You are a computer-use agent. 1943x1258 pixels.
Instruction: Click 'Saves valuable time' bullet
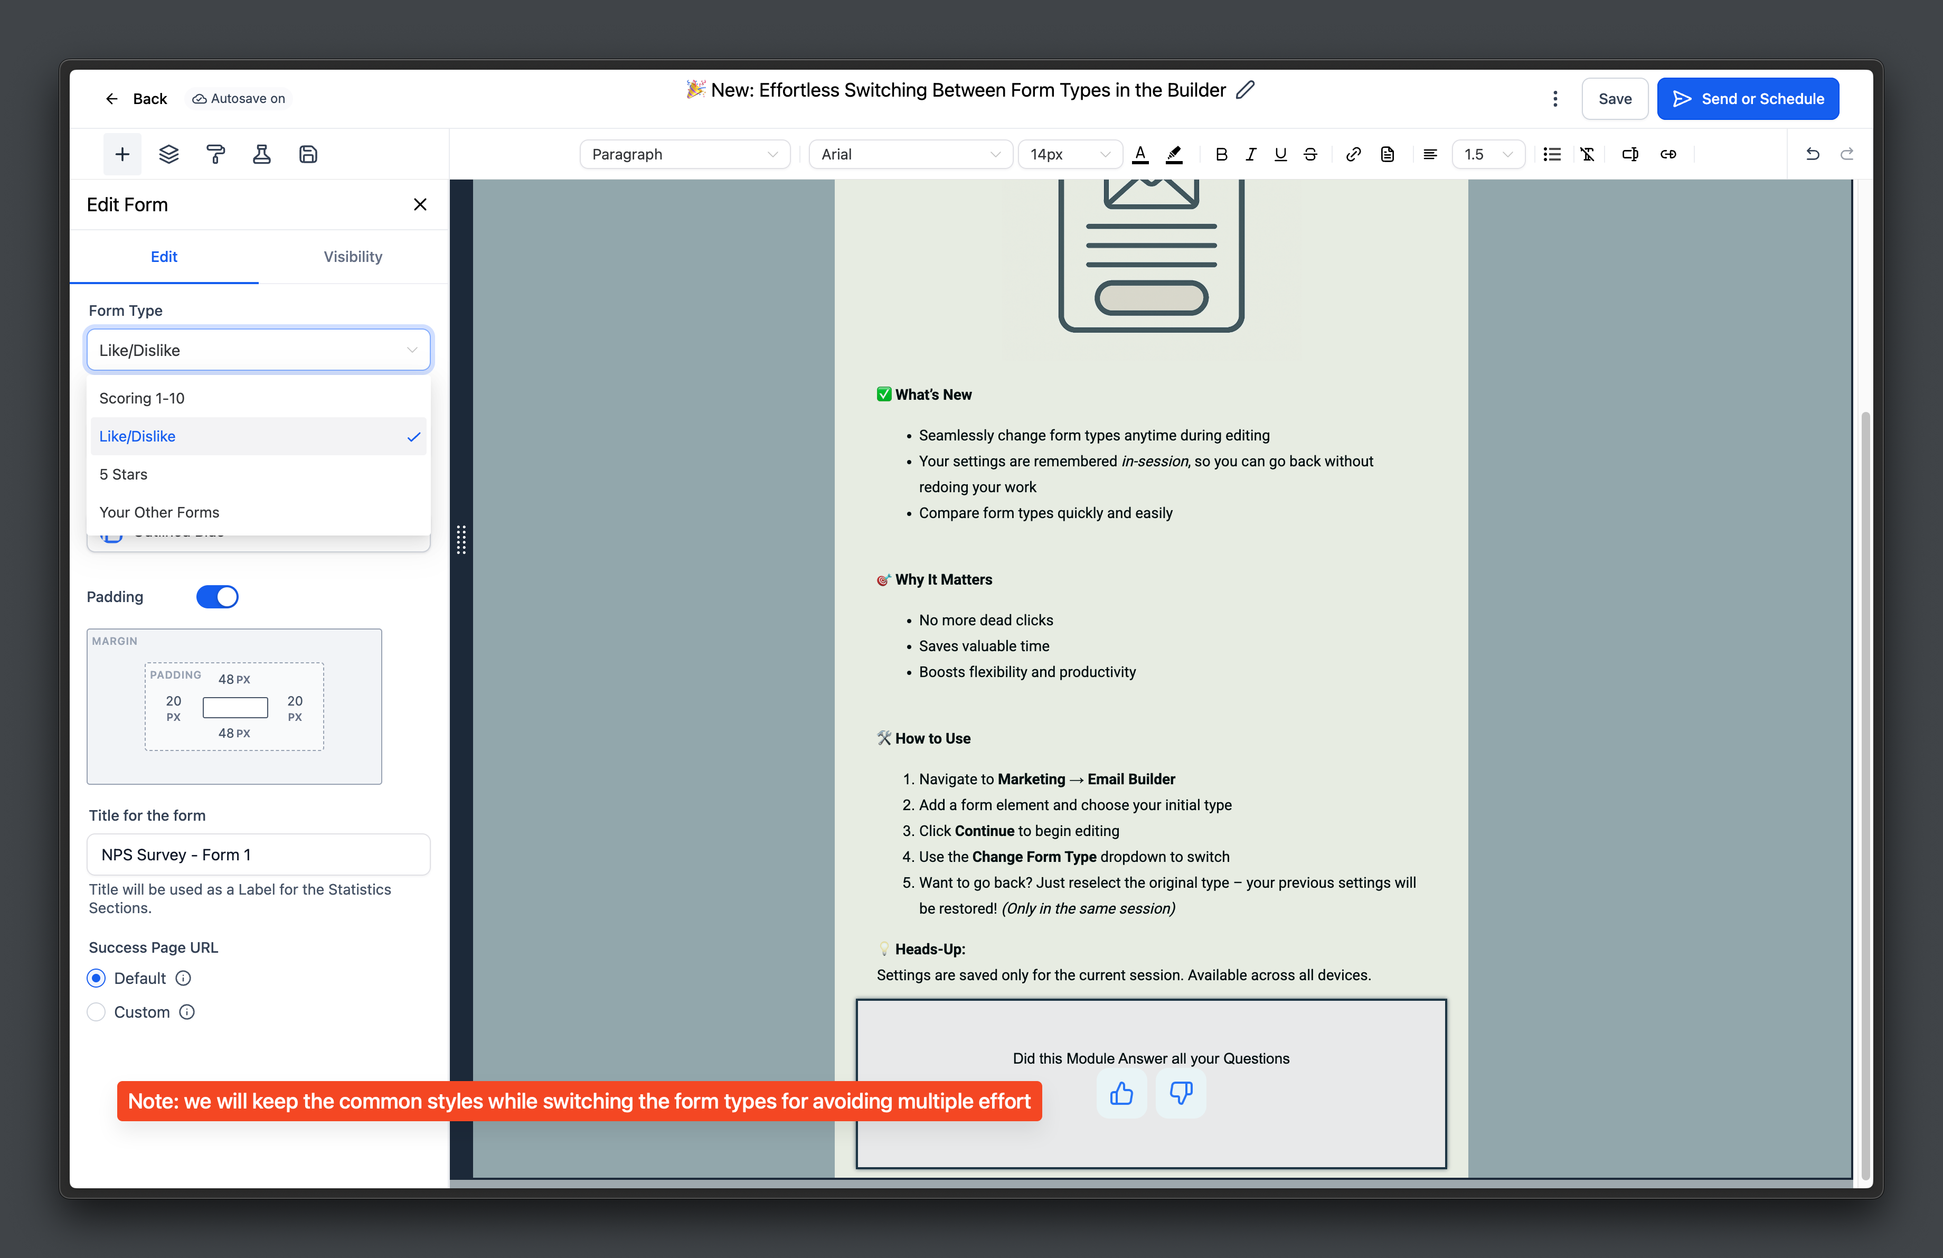(984, 646)
